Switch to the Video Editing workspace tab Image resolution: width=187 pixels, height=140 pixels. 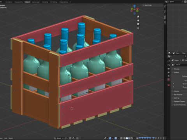[64, 2]
